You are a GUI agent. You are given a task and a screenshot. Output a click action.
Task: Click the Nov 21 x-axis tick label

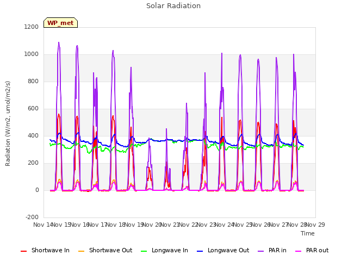click(170, 225)
